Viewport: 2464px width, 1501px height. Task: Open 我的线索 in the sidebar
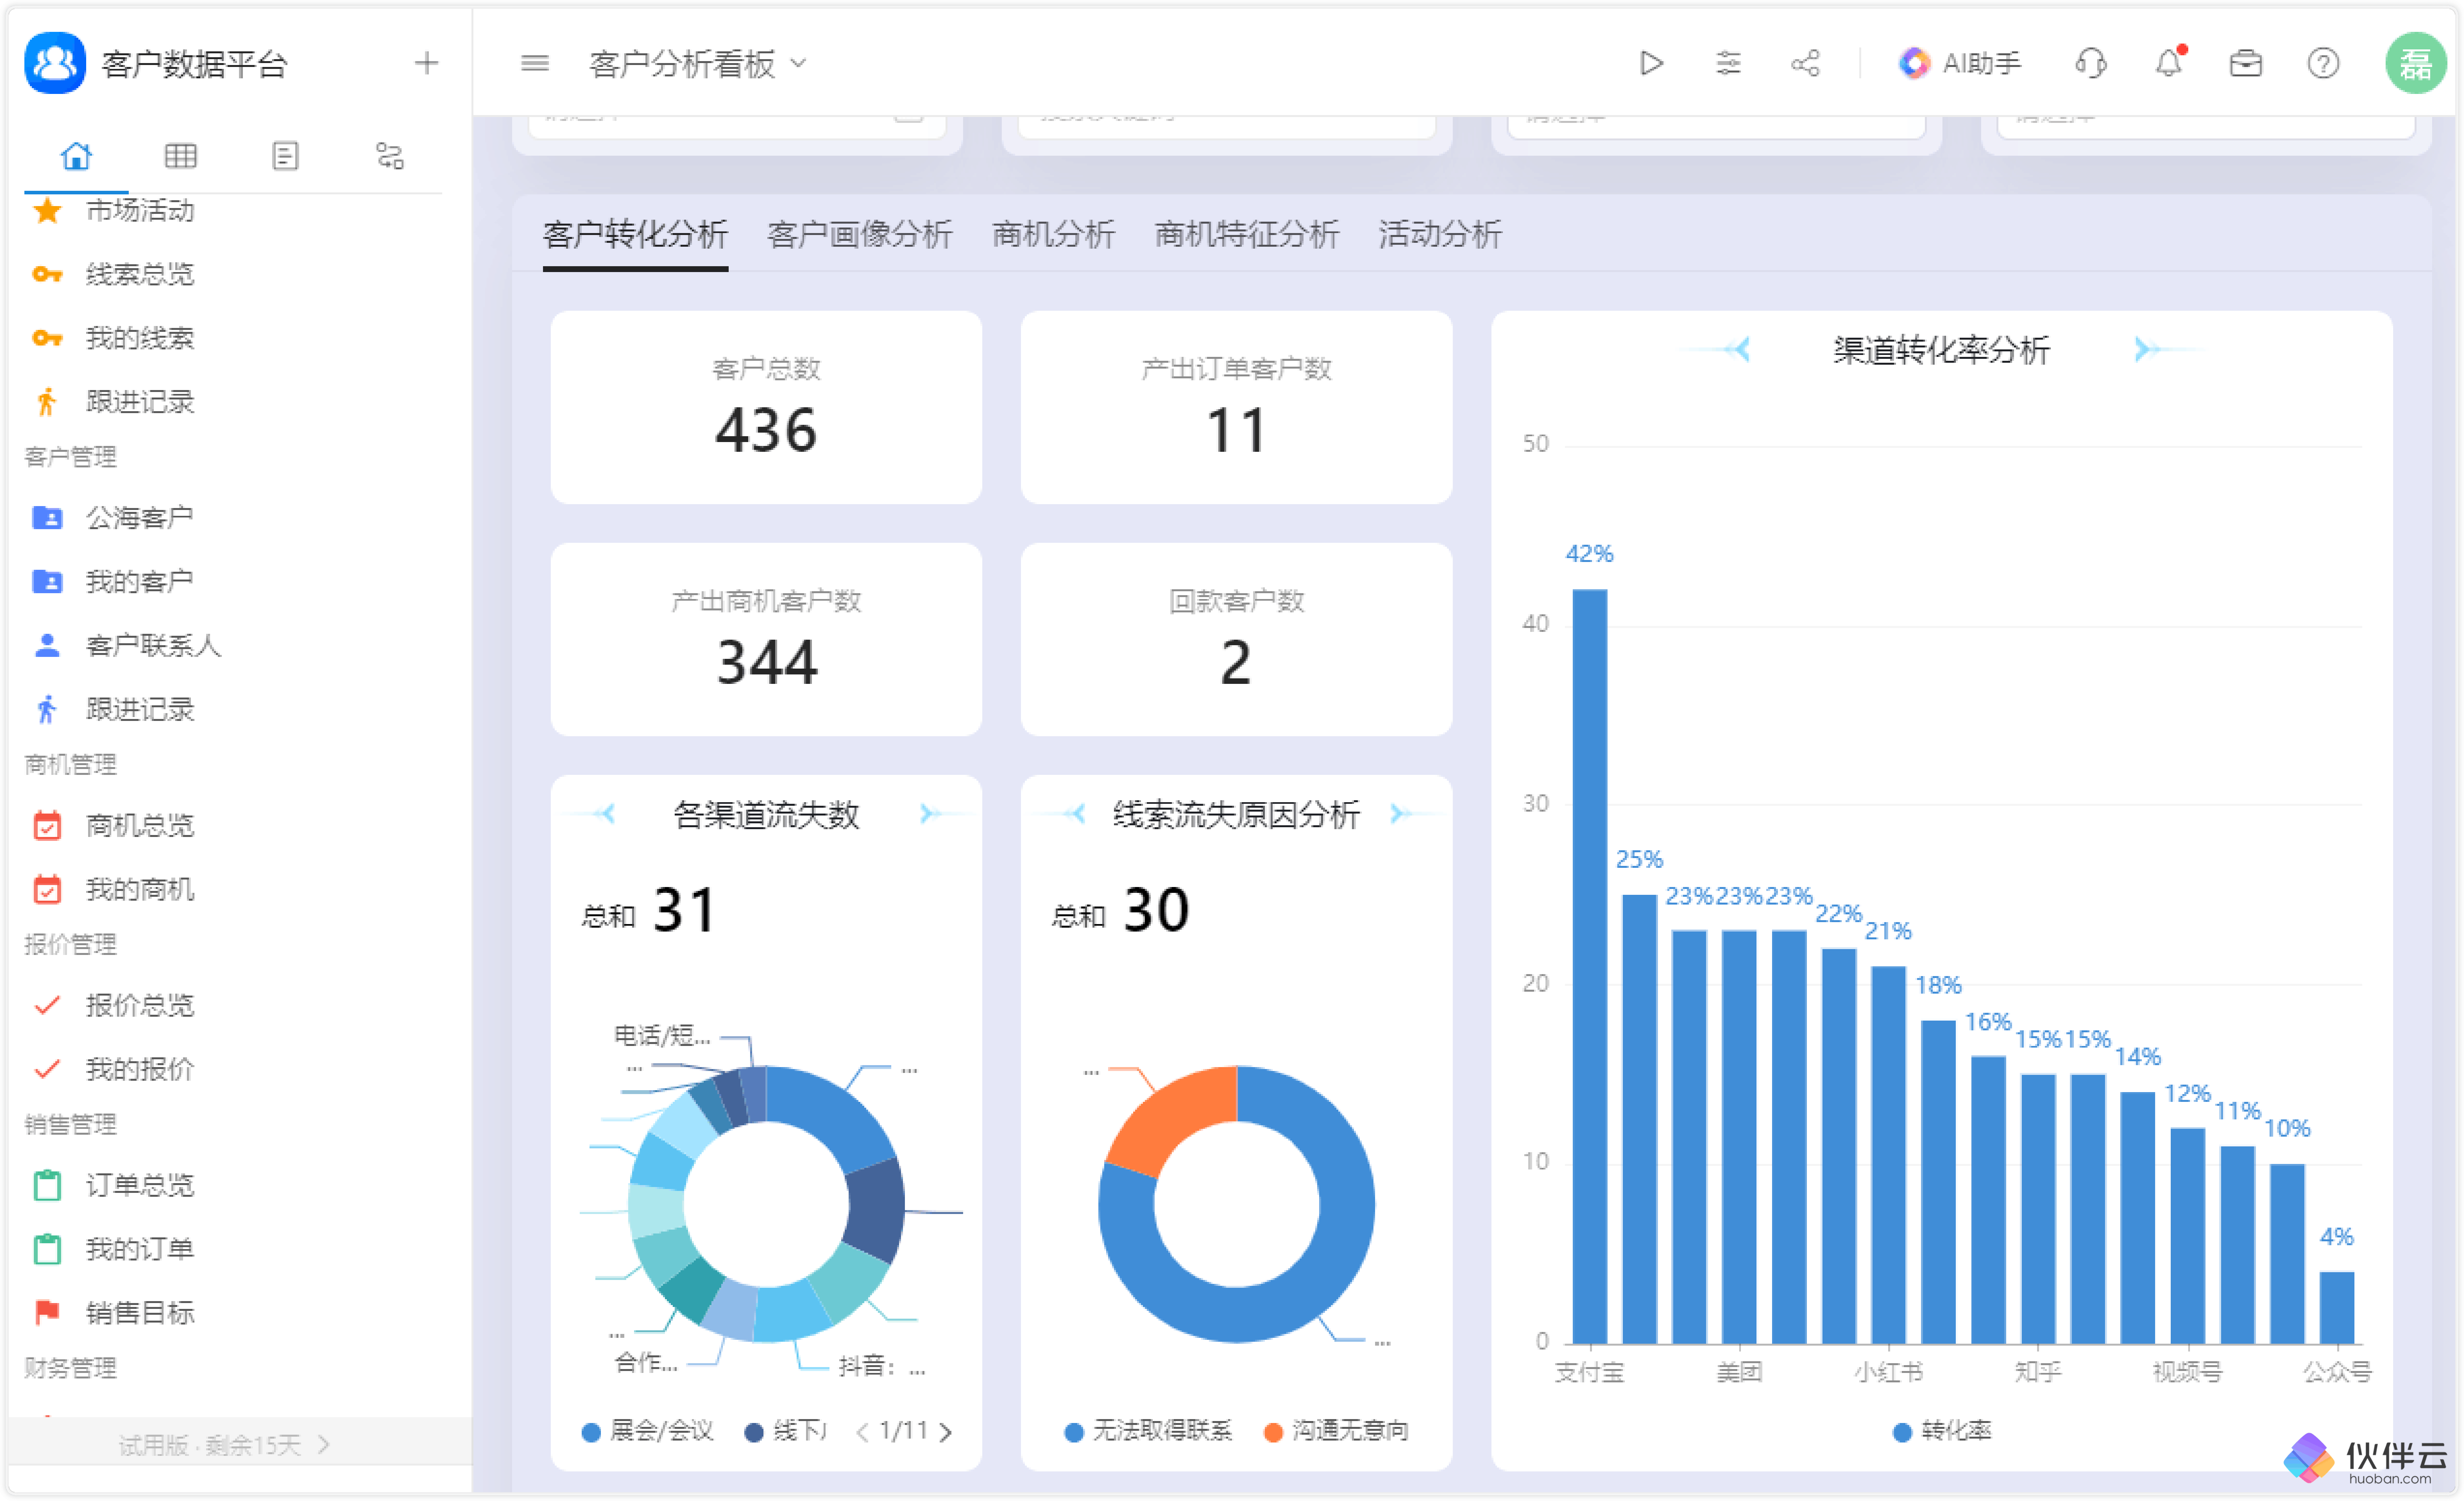click(x=140, y=338)
